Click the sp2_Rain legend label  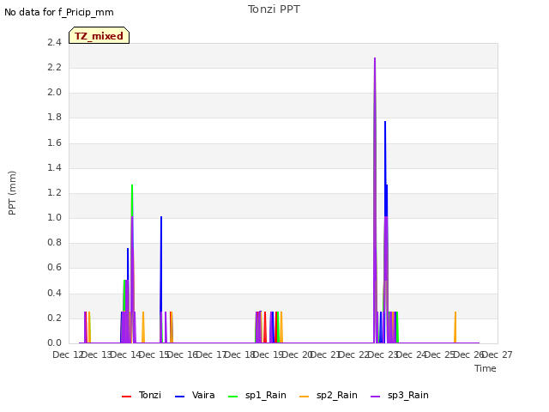tap(337, 395)
